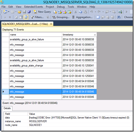This screenshot has height=132, width=134.
Task: Open the Aggregation dialog
Action: coord(82,17)
